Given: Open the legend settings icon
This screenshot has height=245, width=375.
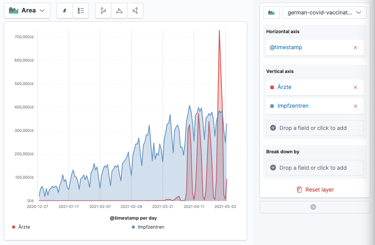Looking at the screenshot, I should [x=81, y=11].
